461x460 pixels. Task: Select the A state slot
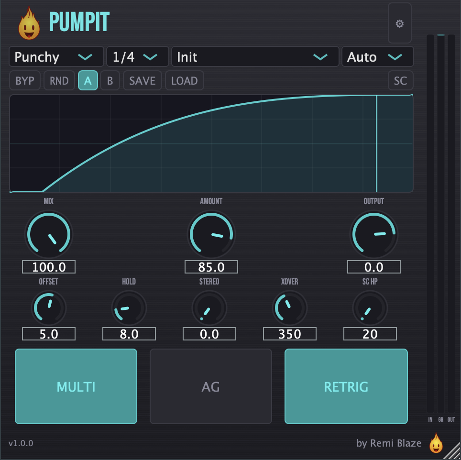coord(88,80)
